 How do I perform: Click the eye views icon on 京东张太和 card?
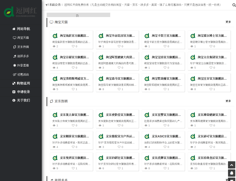[x=53, y=126]
